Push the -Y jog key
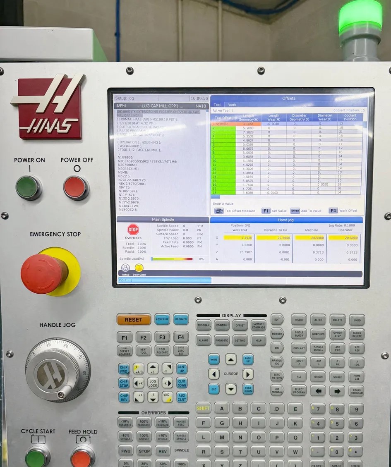Viewport: 391px width, 467px height. [167, 369]
